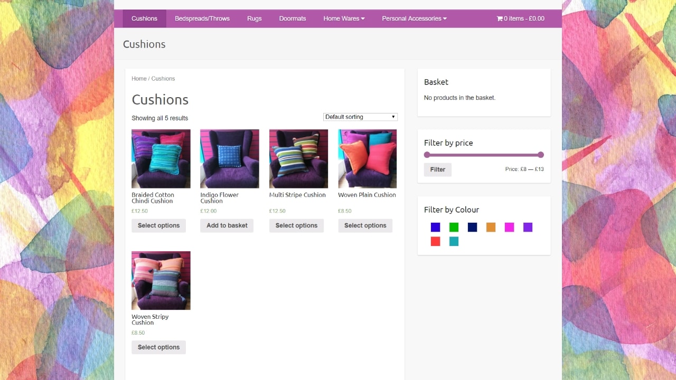This screenshot has height=380, width=676.
Task: Choose the red colour swatch
Action: pos(435,241)
